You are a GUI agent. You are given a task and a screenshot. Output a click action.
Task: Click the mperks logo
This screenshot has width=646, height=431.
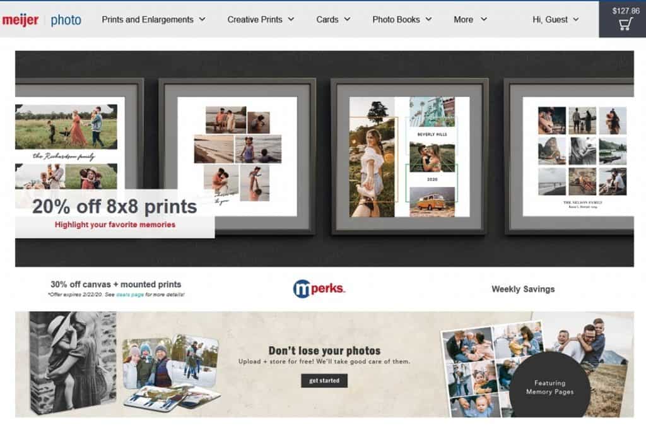tap(319, 288)
